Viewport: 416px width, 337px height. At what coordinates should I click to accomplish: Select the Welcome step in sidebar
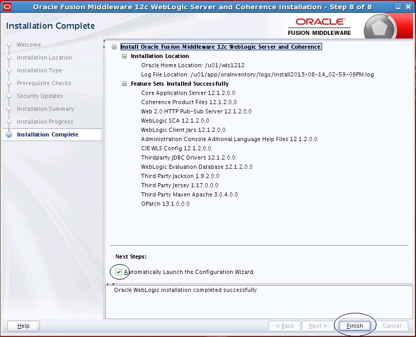click(29, 45)
